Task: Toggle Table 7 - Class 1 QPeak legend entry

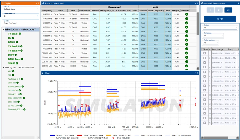Action: 90,135
